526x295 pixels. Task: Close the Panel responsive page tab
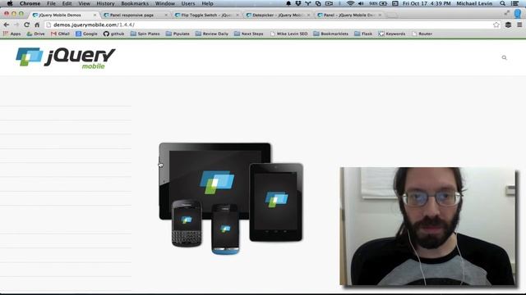pyautogui.click(x=166, y=15)
